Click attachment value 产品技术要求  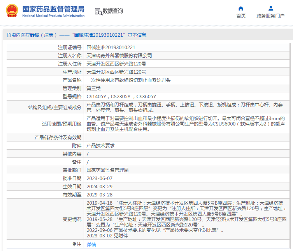click(100, 146)
